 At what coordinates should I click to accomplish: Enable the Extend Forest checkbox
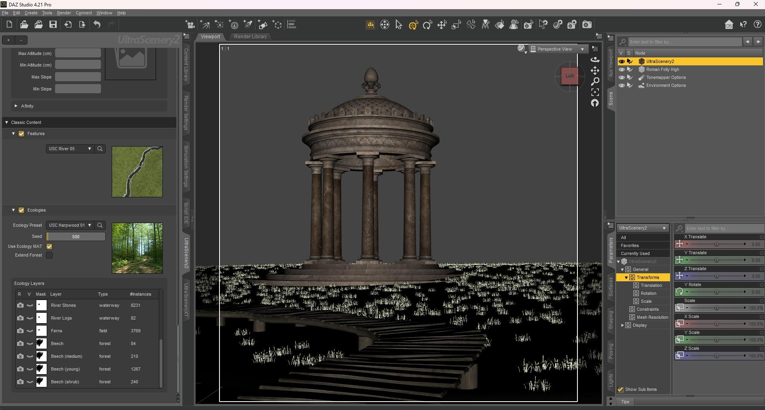coord(49,255)
